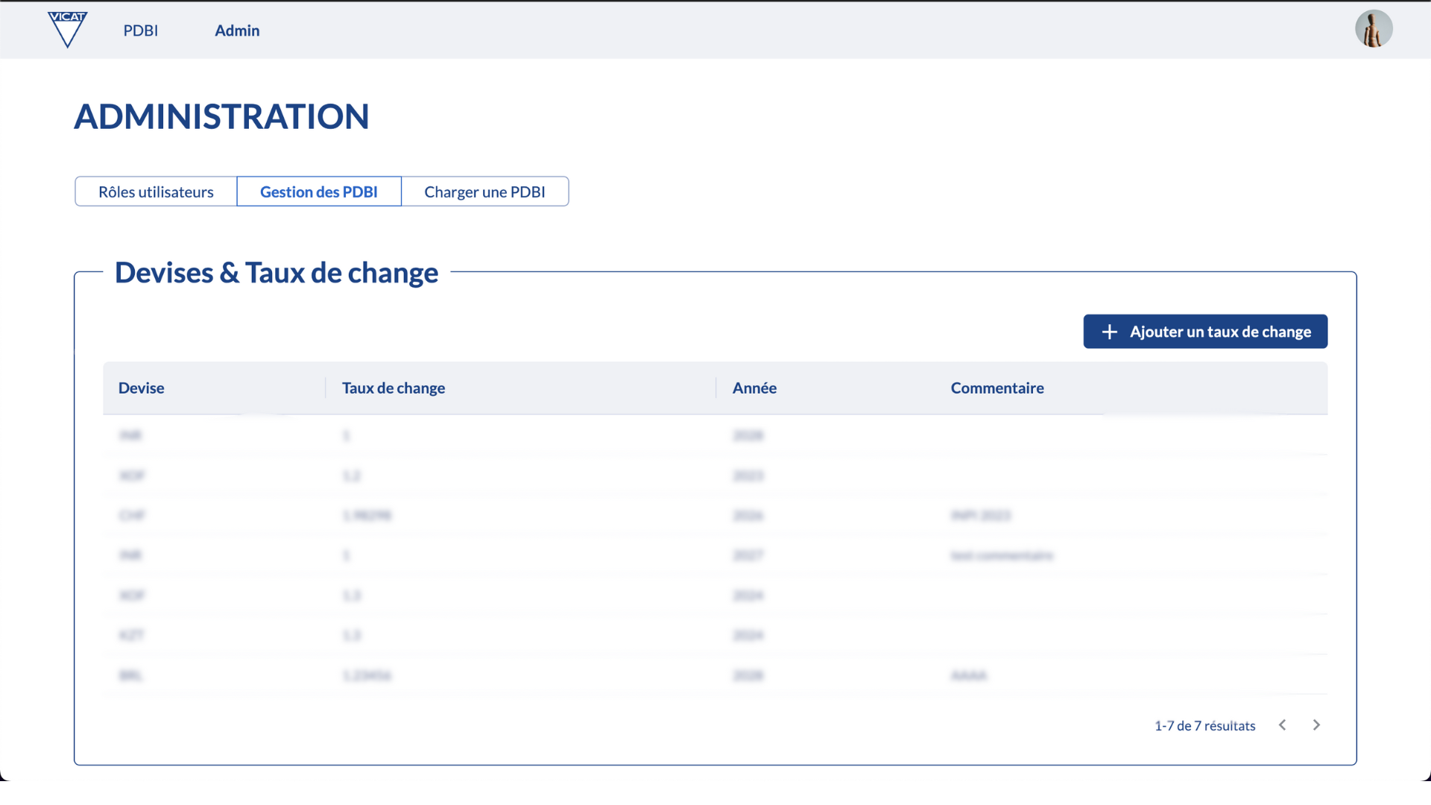Sort by the Devise column header

[141, 388]
